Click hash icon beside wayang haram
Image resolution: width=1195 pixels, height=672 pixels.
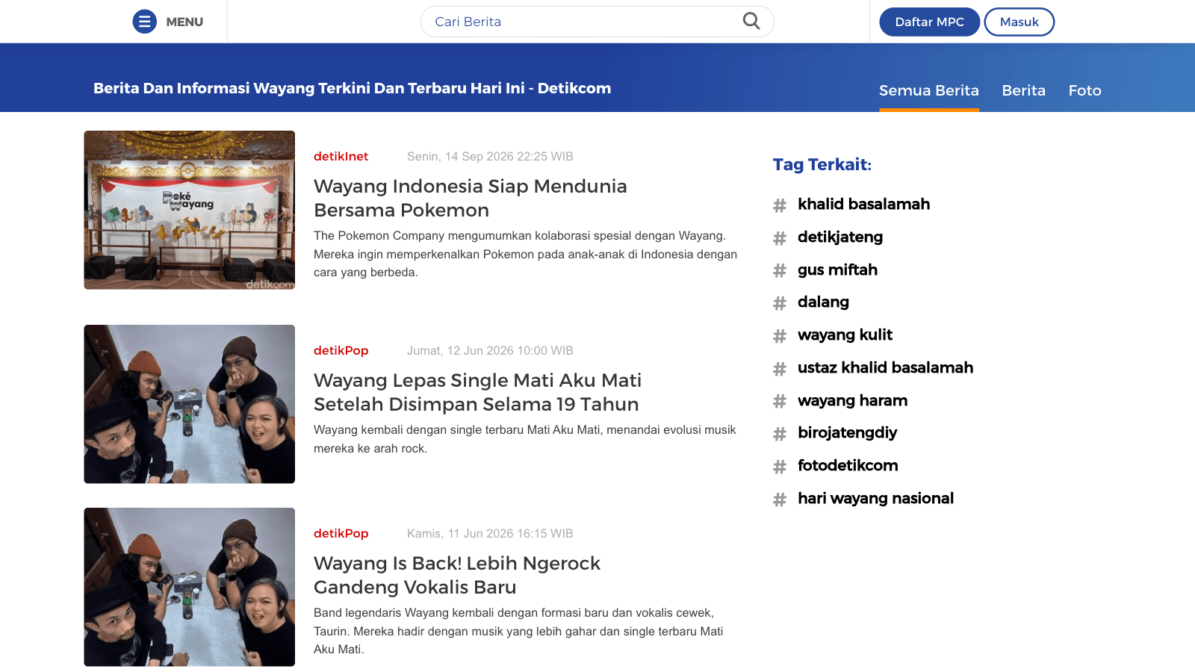pos(780,402)
